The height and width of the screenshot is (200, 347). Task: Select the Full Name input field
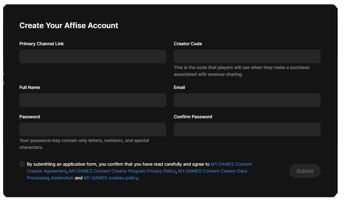click(x=93, y=100)
